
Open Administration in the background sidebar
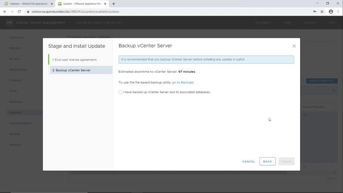click(20, 123)
